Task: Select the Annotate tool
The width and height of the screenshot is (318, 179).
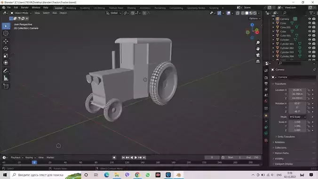Action: (x=6, y=71)
